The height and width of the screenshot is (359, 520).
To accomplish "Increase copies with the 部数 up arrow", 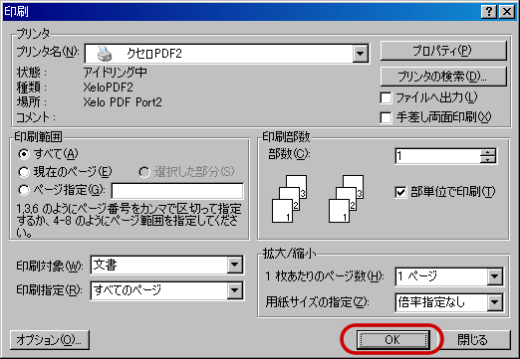I will 488,152.
